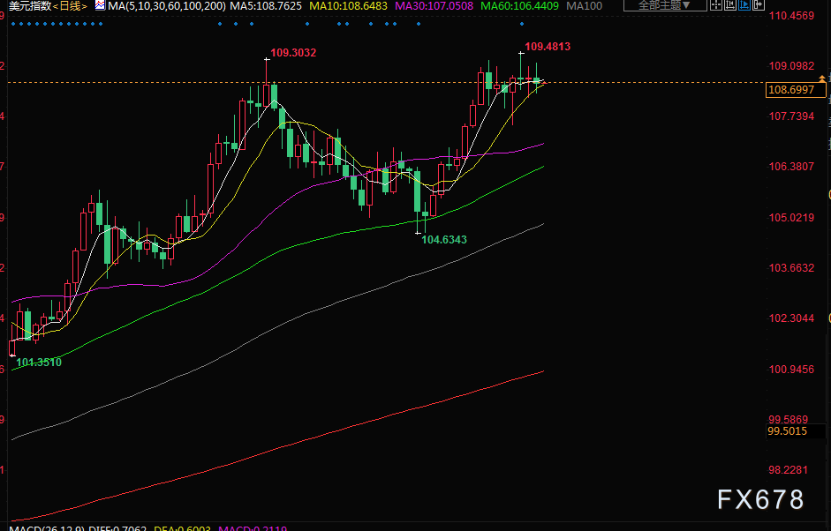Select the MA30:107.0508 legend entry

point(434,5)
